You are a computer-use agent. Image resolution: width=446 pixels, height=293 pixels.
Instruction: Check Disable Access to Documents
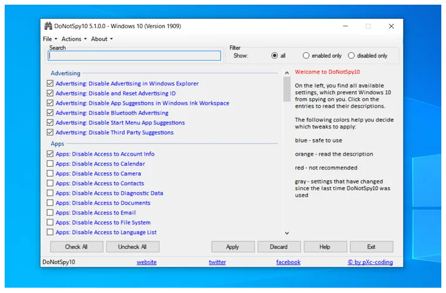coord(50,203)
